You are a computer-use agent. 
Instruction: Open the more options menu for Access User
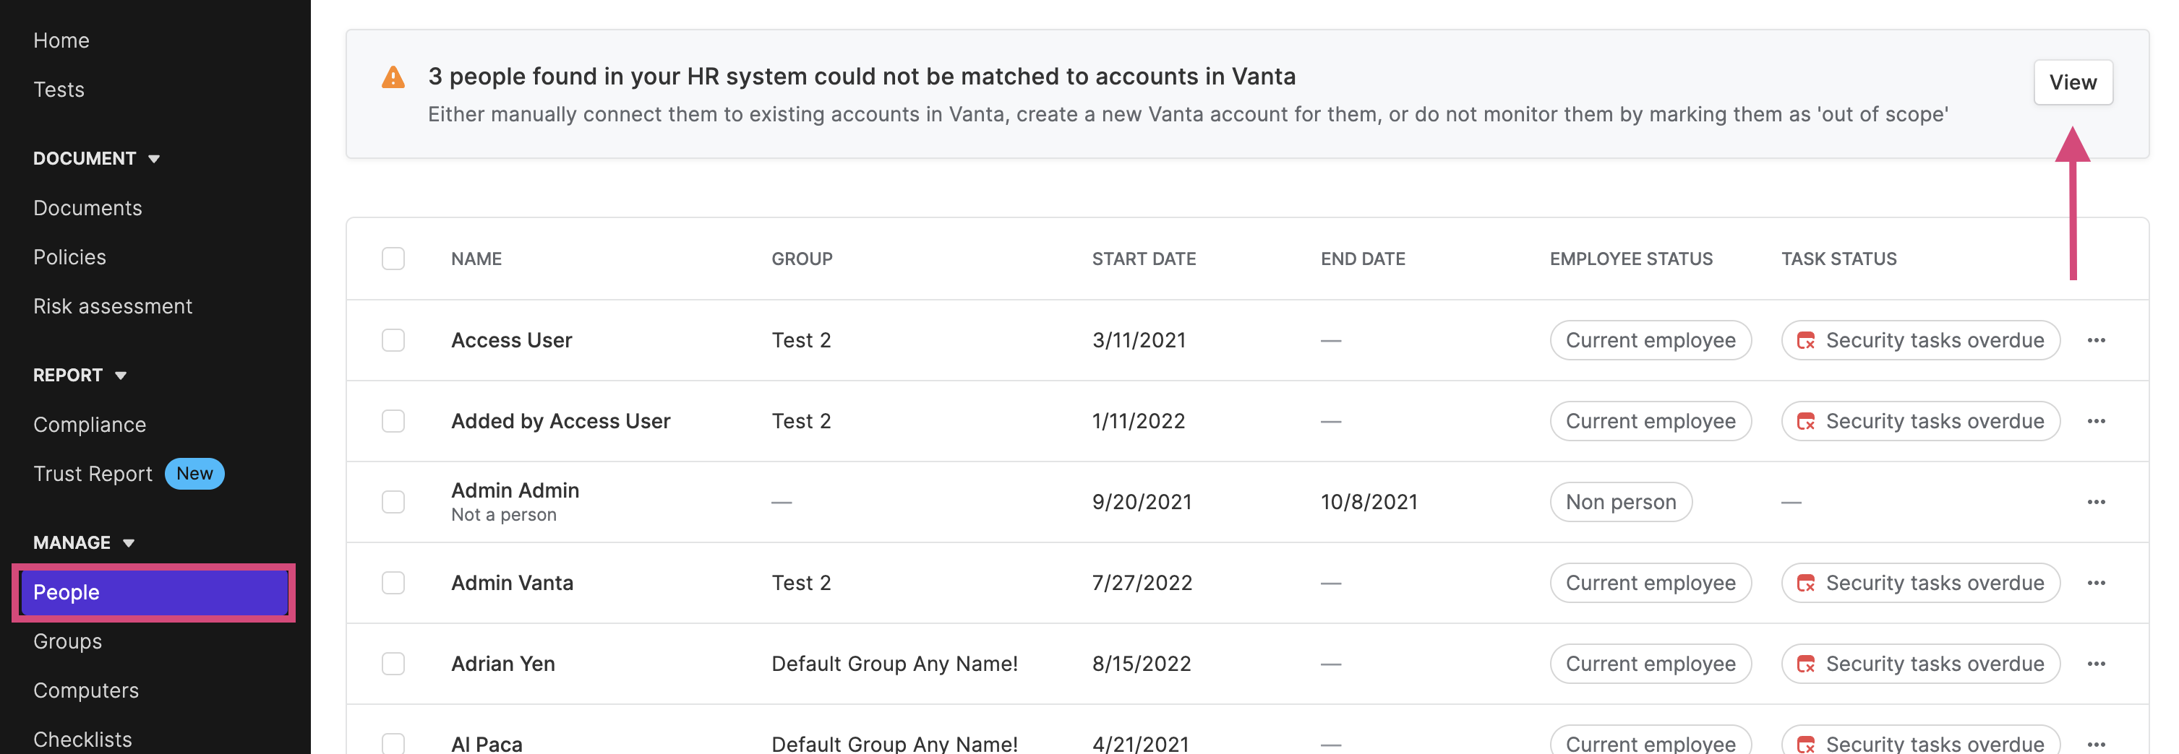(2095, 341)
